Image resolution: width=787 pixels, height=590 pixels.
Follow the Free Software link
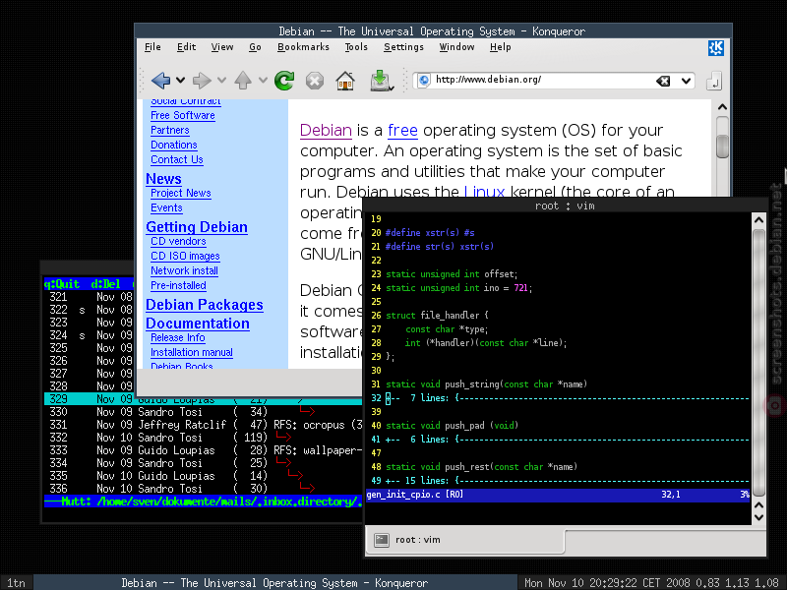183,115
